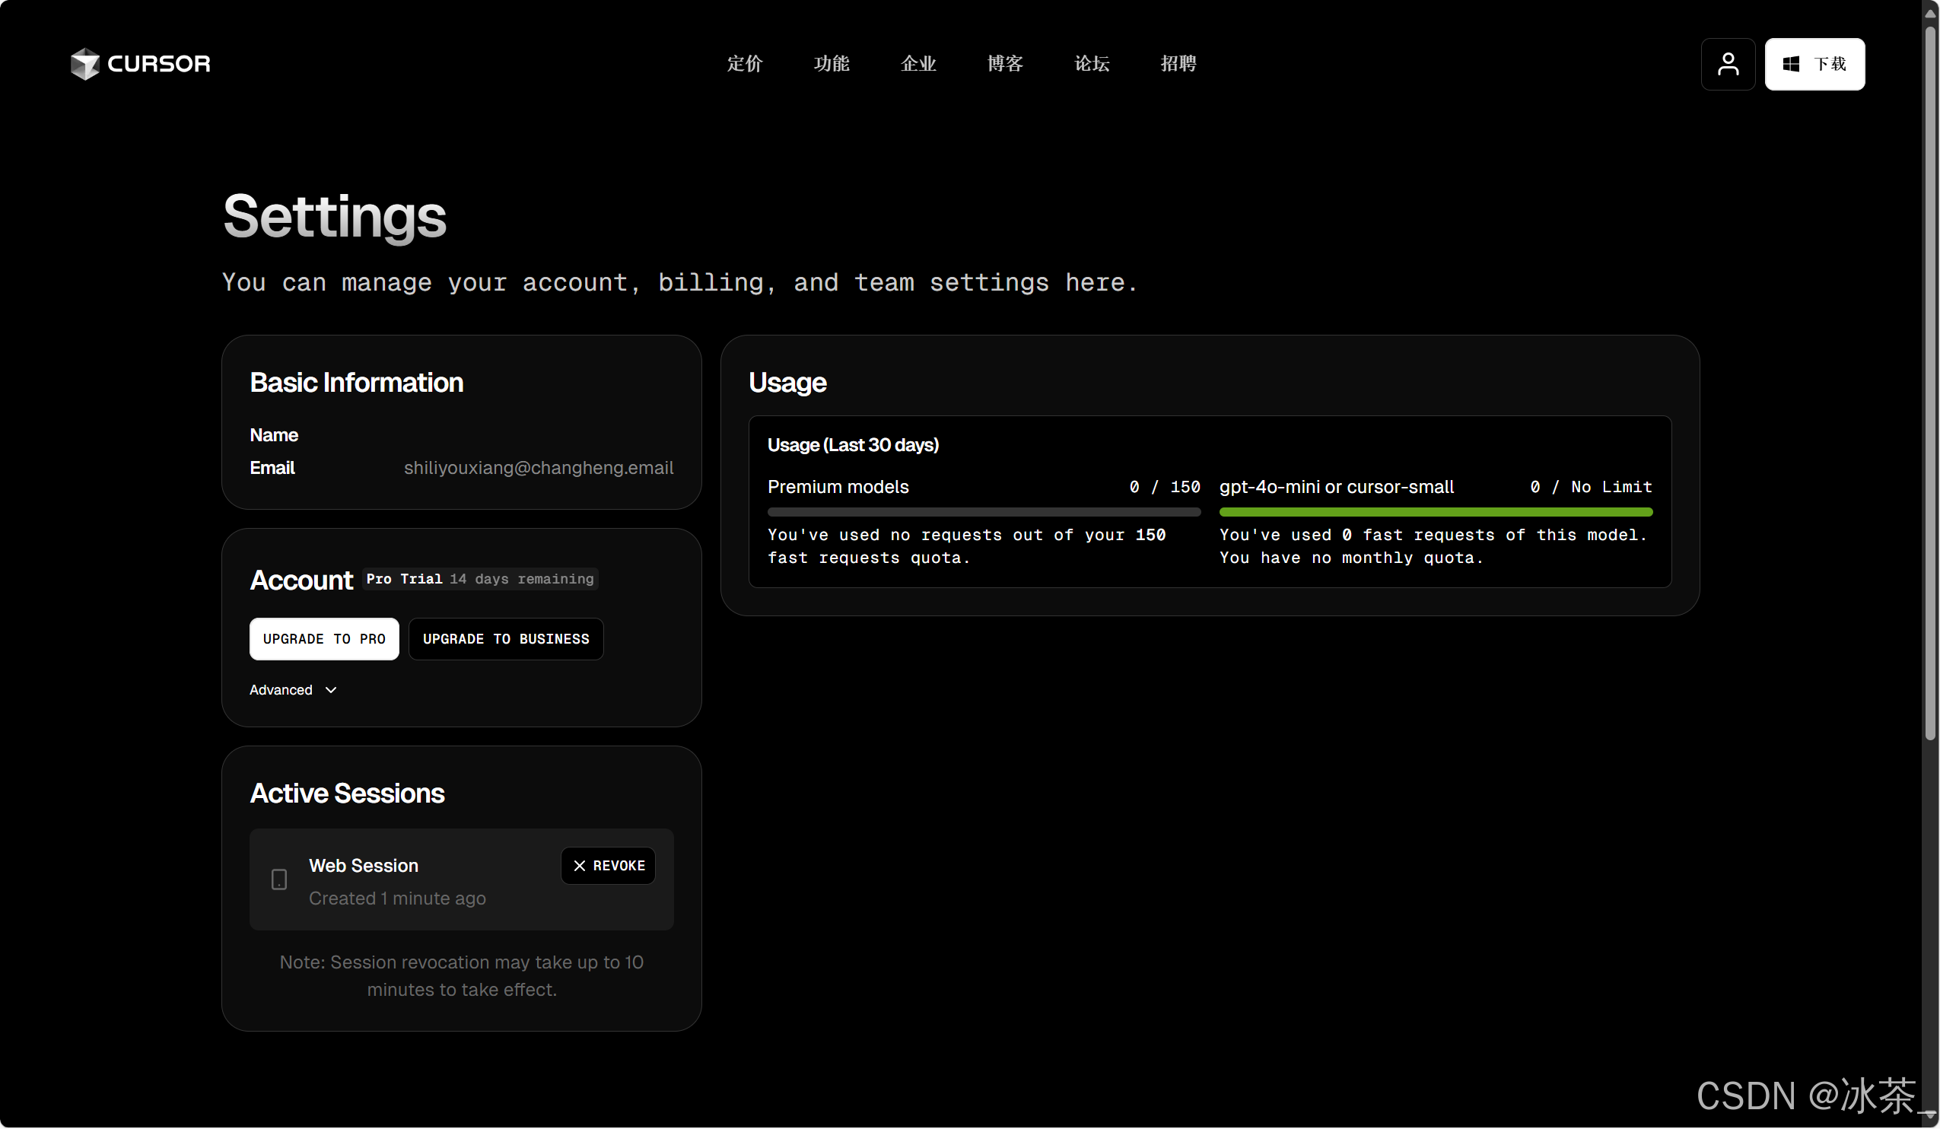The width and height of the screenshot is (1940, 1129).
Task: Open the 功能 features menu item
Action: (832, 64)
